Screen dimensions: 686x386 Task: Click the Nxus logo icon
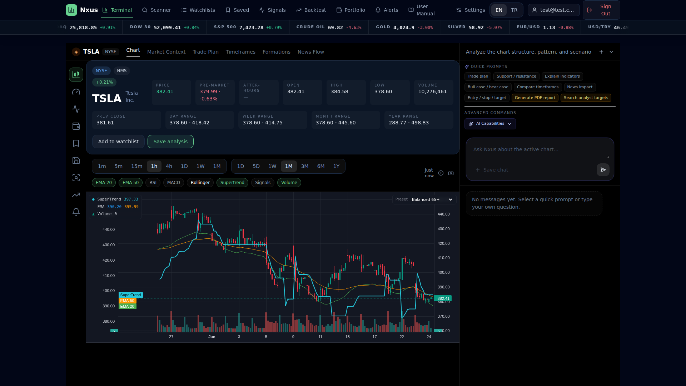pos(71,10)
